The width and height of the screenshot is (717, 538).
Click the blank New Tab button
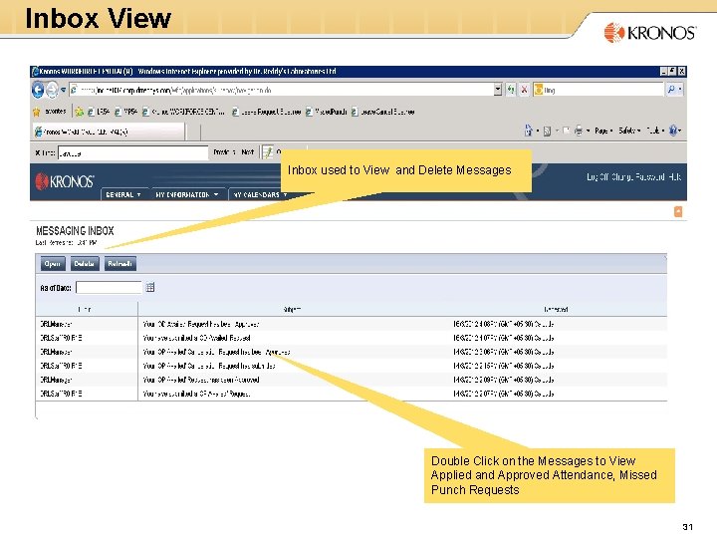click(x=193, y=133)
